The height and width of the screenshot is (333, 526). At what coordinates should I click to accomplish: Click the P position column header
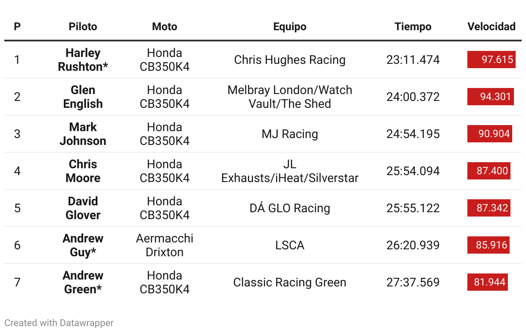click(x=17, y=27)
